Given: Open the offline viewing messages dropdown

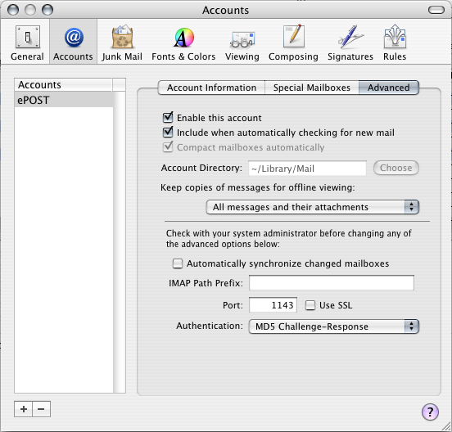Looking at the screenshot, I should click(313, 207).
